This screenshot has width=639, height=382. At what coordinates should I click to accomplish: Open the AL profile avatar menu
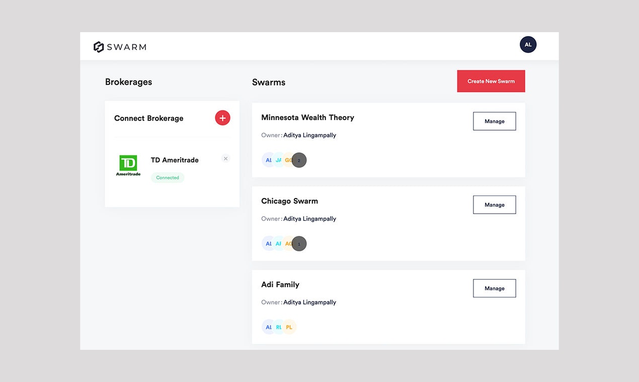click(528, 44)
